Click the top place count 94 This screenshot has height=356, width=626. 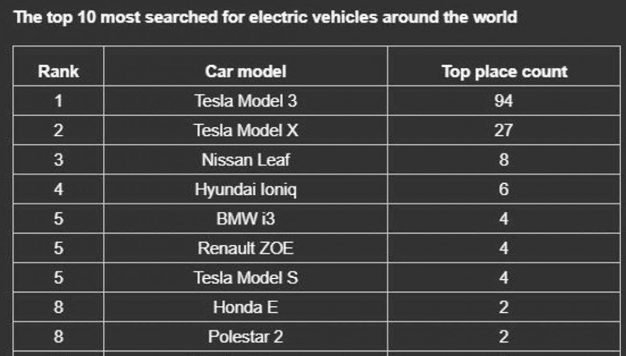coord(503,100)
